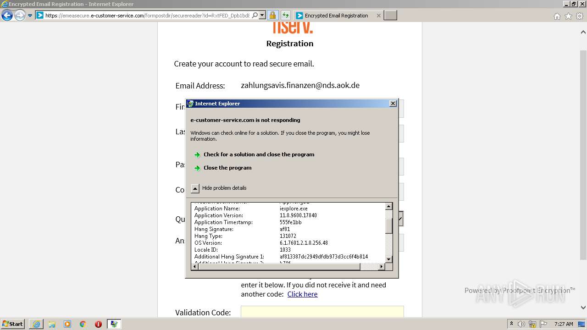587x330 pixels.
Task: Go back with the browser Back button
Action: click(7, 16)
